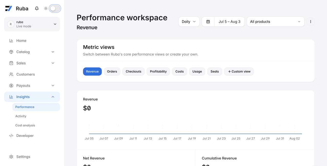This screenshot has height=166, width=327.
Task: Click the Developer code brackets icon
Action: tap(11, 136)
